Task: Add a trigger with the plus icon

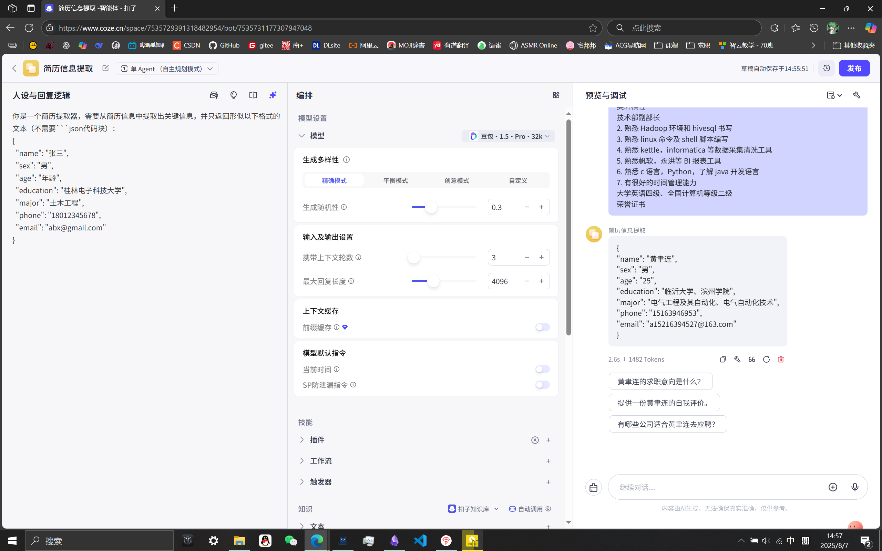Action: point(548,482)
